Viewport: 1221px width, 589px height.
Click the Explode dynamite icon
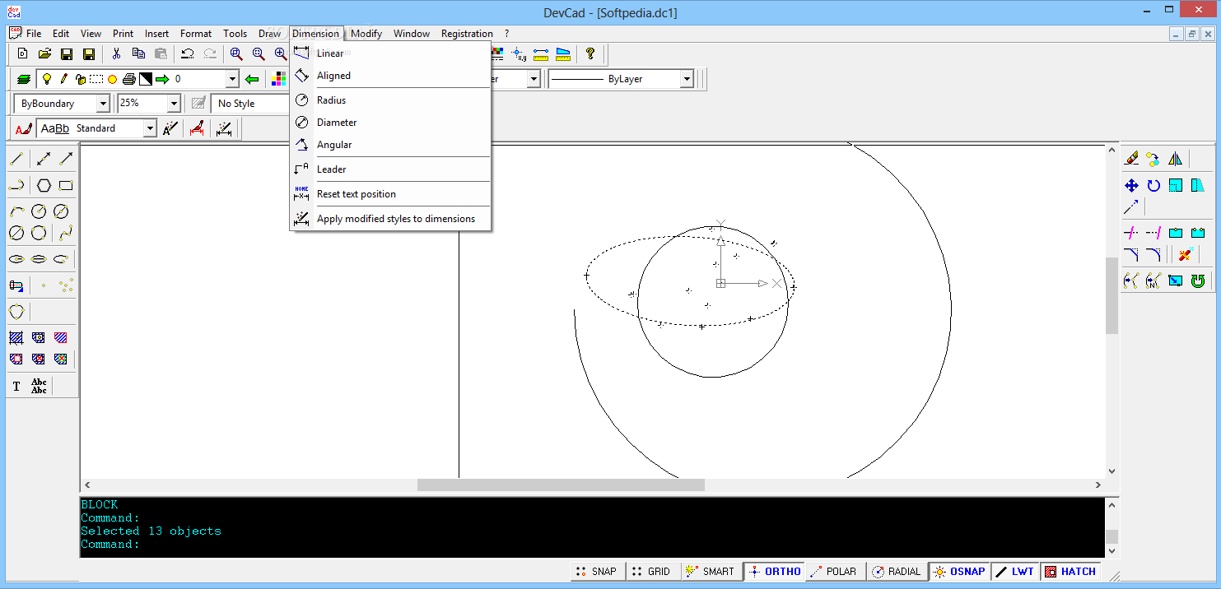pos(1186,255)
